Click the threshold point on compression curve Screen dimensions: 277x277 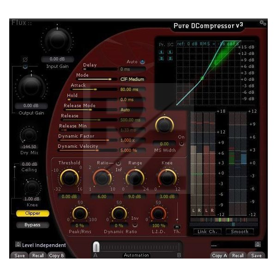(202, 78)
